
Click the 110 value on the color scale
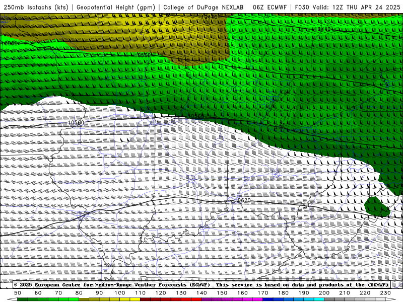pos(140,293)
